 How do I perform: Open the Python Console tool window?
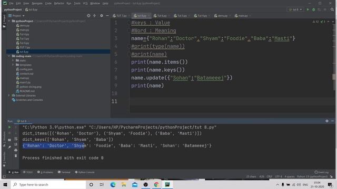tap(85, 172)
